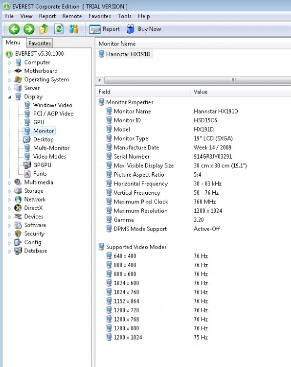
Task: Click the Network globe icon
Action: point(18,199)
